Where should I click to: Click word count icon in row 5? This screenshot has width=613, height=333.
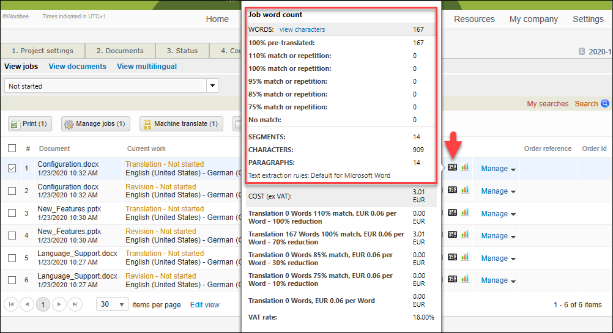coord(452,257)
